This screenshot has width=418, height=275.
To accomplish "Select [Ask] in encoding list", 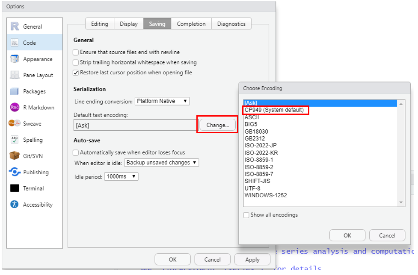I will coord(320,102).
